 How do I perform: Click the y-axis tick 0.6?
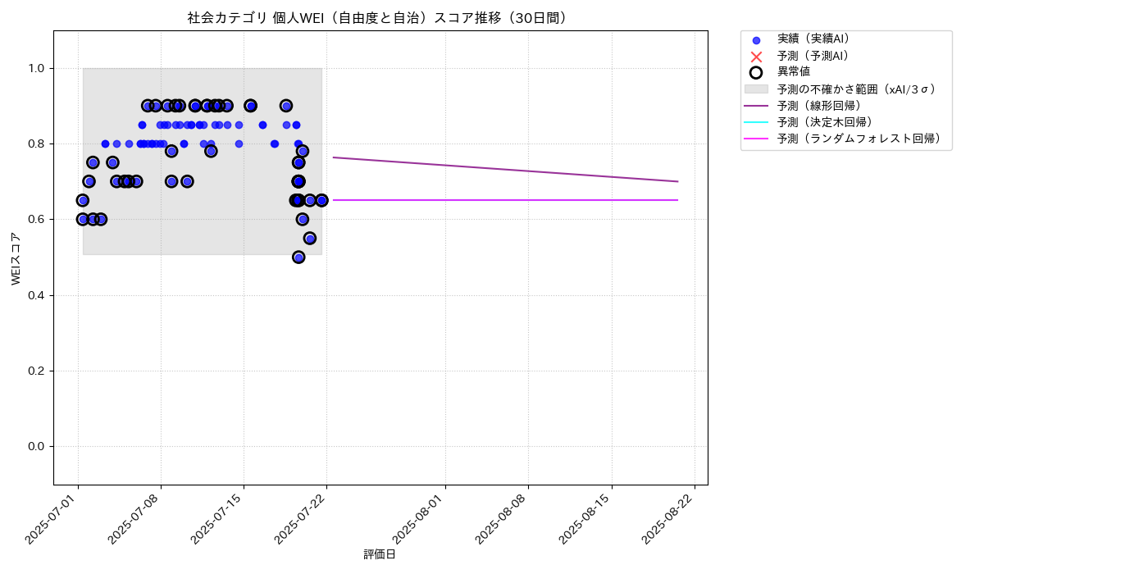coord(38,219)
